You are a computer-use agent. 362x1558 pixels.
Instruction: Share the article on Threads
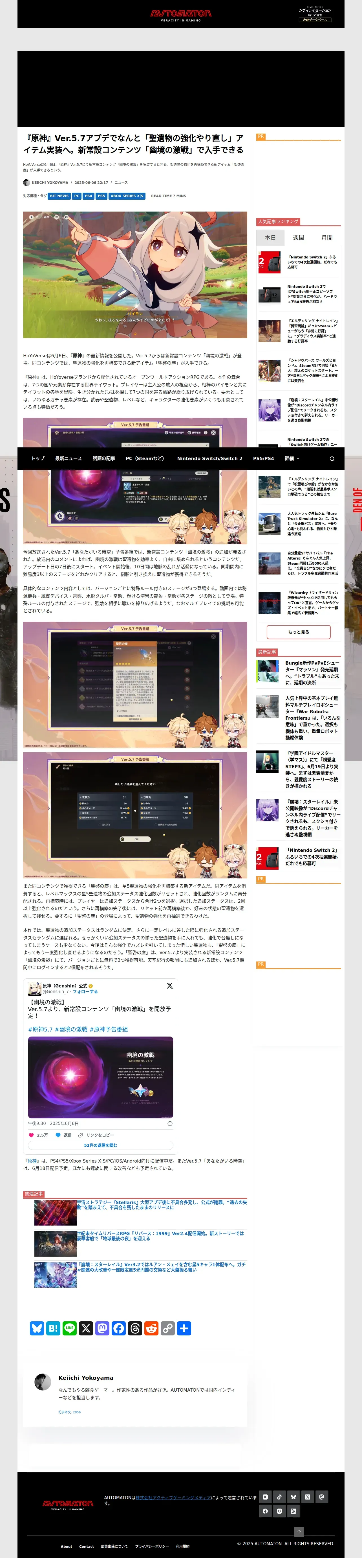pyautogui.click(x=134, y=1328)
